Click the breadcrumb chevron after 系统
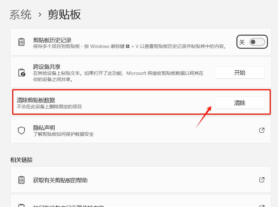 click(40, 15)
